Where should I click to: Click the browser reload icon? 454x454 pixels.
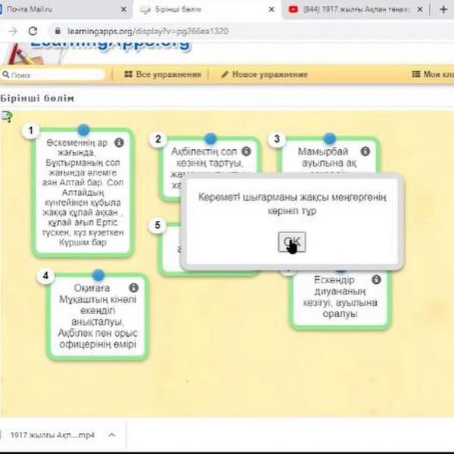(33, 32)
